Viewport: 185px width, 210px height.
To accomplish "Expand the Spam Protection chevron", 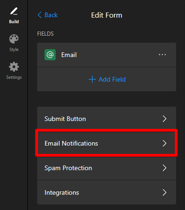I will pyautogui.click(x=164, y=168).
